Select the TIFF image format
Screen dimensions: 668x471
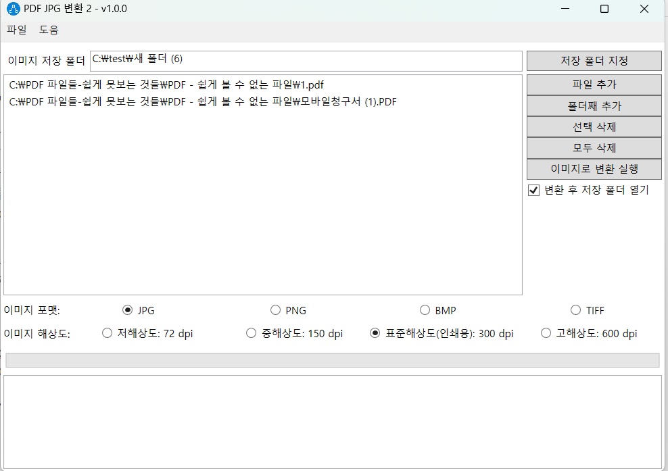point(575,310)
